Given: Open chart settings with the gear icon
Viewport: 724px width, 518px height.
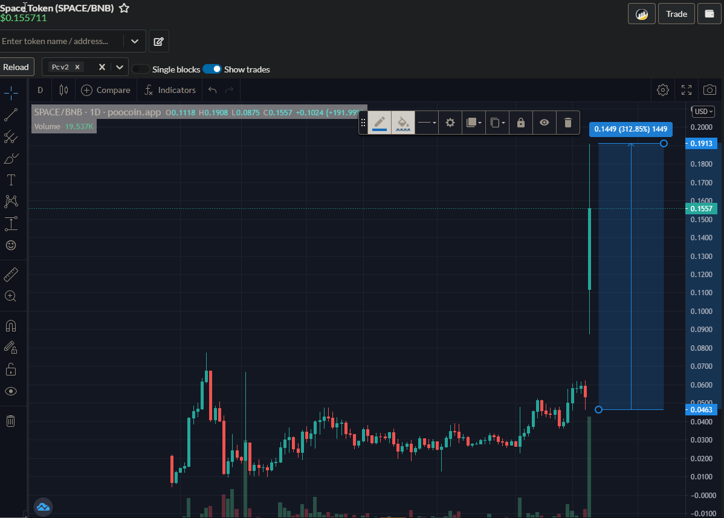Looking at the screenshot, I should (662, 89).
